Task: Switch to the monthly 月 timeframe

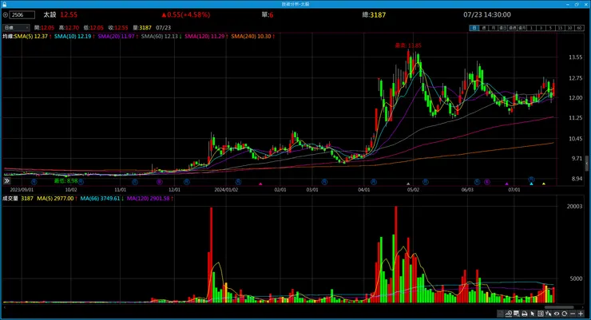Action: (493, 28)
